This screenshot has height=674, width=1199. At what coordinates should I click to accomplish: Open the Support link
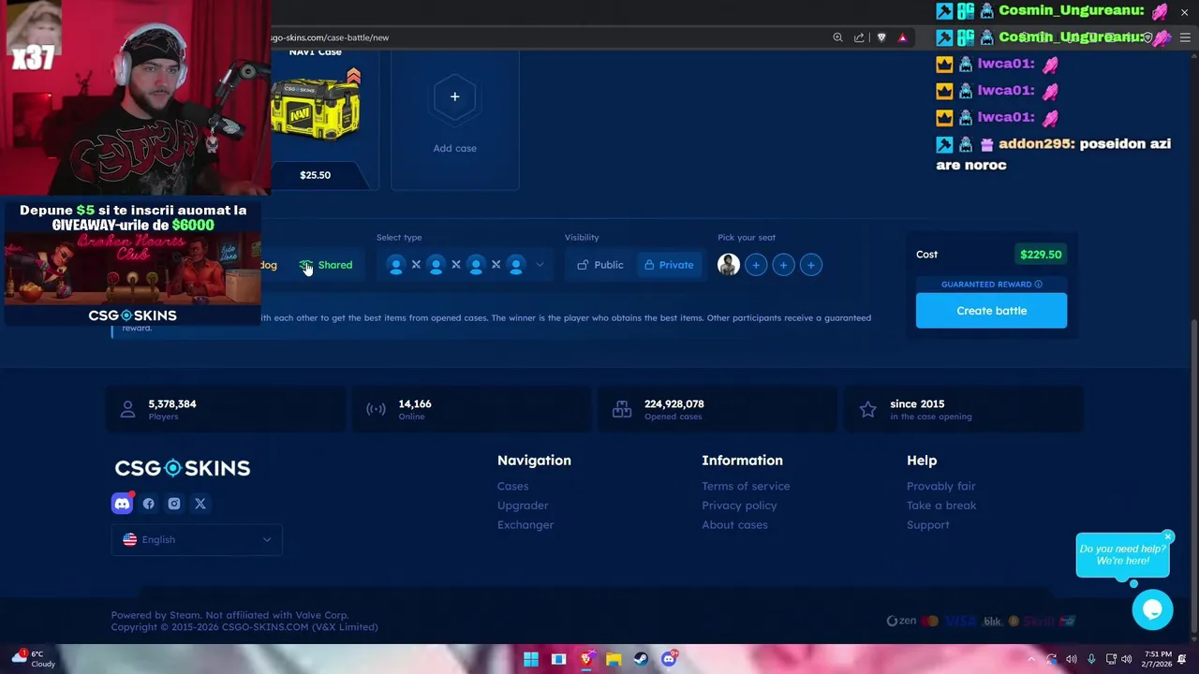click(x=928, y=525)
